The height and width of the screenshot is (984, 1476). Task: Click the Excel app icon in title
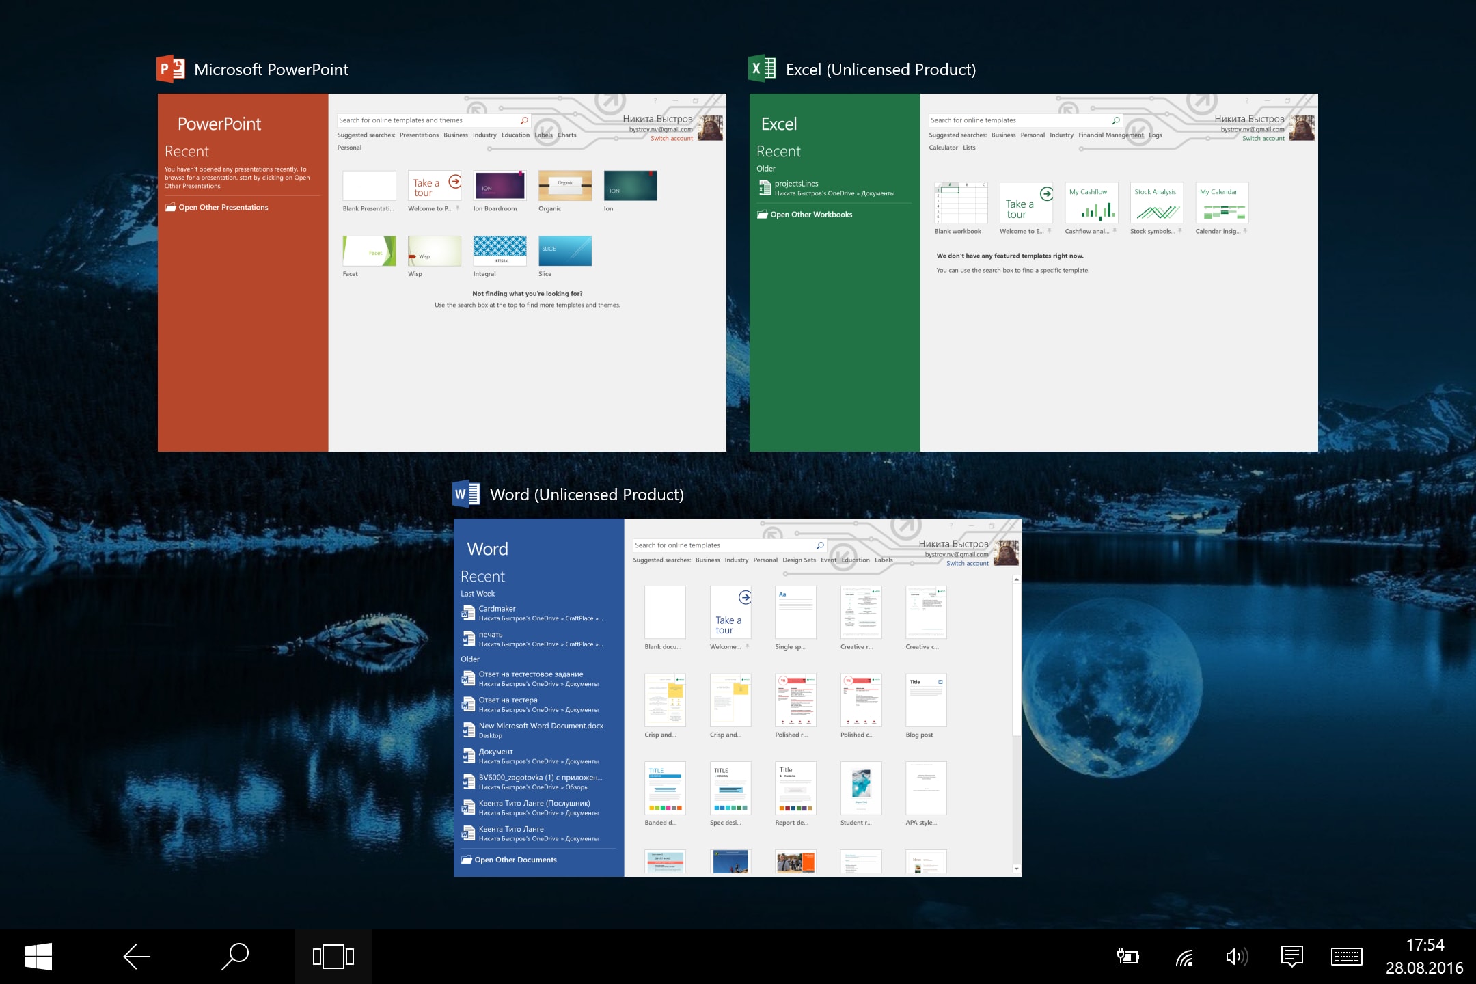(x=763, y=69)
